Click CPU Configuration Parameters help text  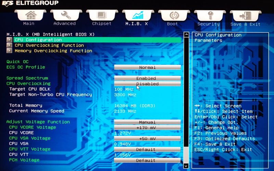(x=218, y=38)
